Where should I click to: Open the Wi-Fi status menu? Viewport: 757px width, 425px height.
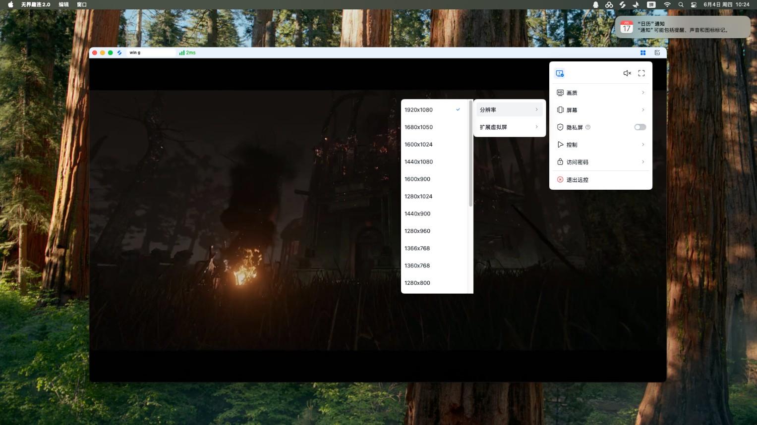point(667,4)
